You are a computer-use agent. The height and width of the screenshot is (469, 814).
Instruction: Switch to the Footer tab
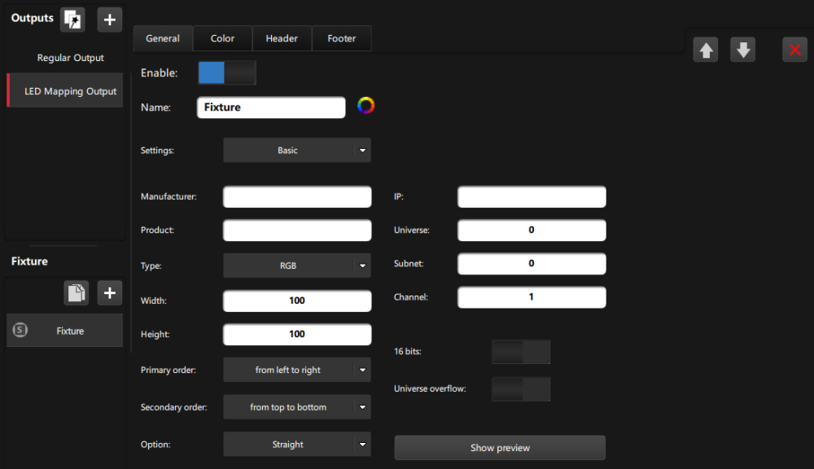(341, 37)
